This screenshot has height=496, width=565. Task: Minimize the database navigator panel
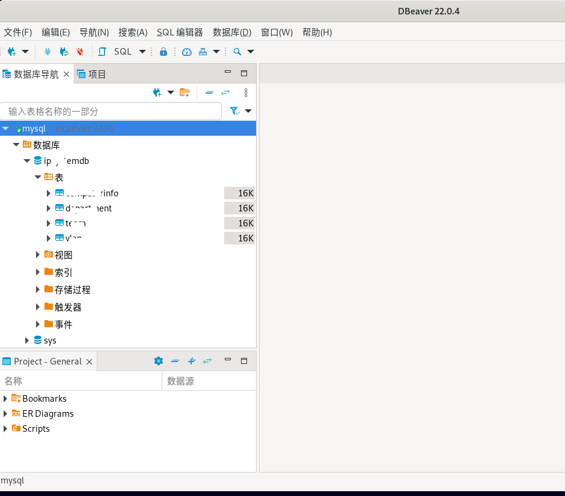coord(228,72)
